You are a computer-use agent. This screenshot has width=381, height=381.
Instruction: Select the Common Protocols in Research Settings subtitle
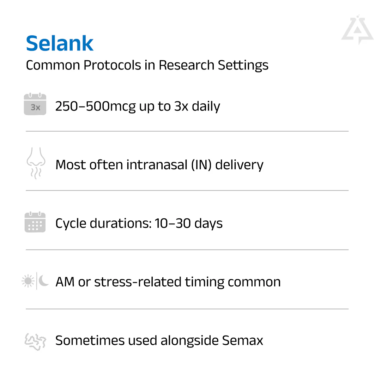click(147, 65)
